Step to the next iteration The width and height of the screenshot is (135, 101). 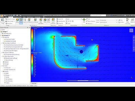click(71, 21)
